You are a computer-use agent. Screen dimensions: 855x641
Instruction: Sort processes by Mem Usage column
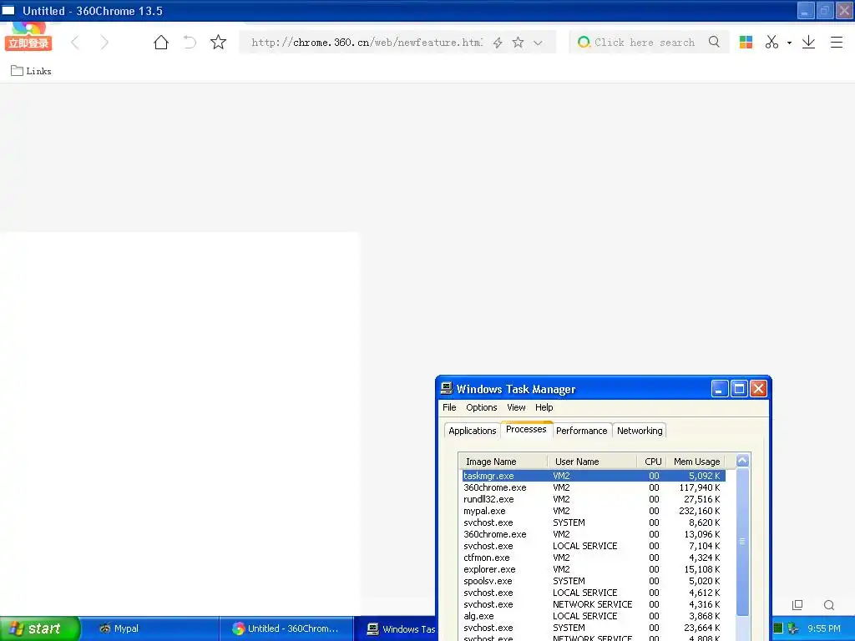[696, 462]
